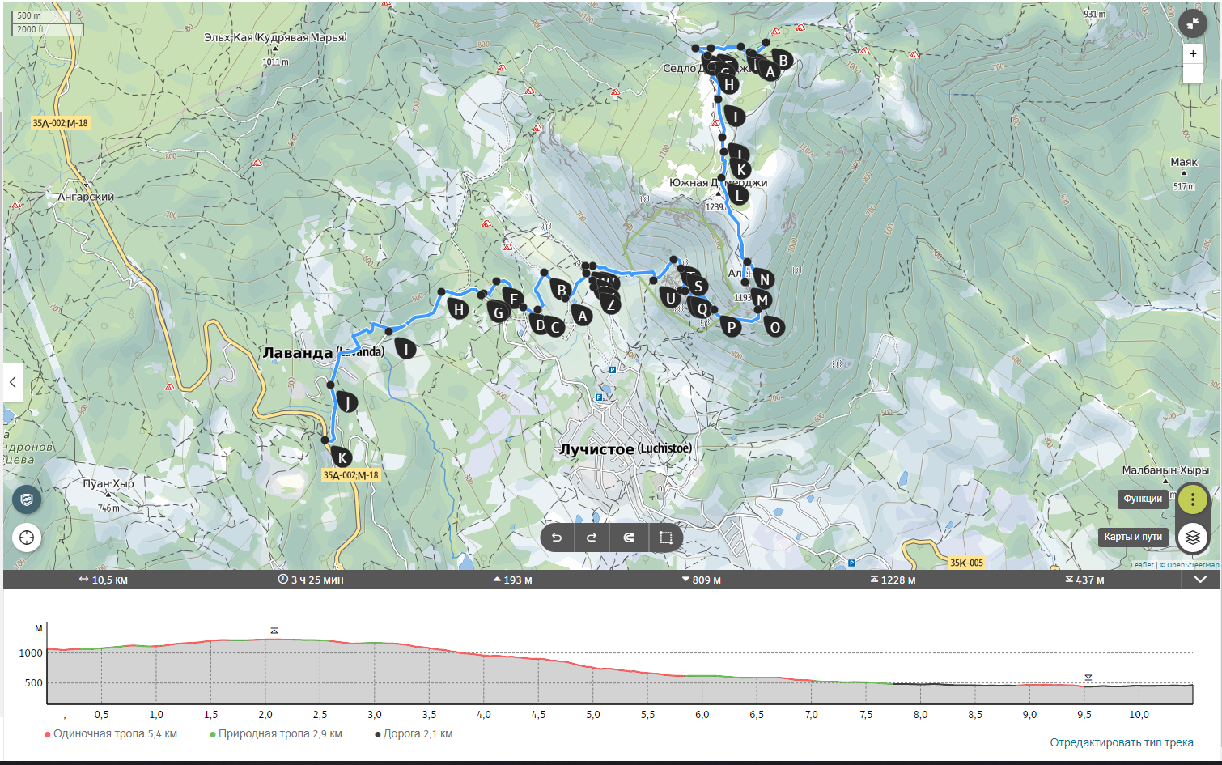Exit fullscreen map mode
Viewport: 1222px width, 765px height.
pos(1192,23)
